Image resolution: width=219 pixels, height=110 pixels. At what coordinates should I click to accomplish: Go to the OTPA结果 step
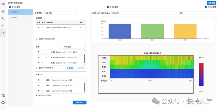(x=212, y=7)
